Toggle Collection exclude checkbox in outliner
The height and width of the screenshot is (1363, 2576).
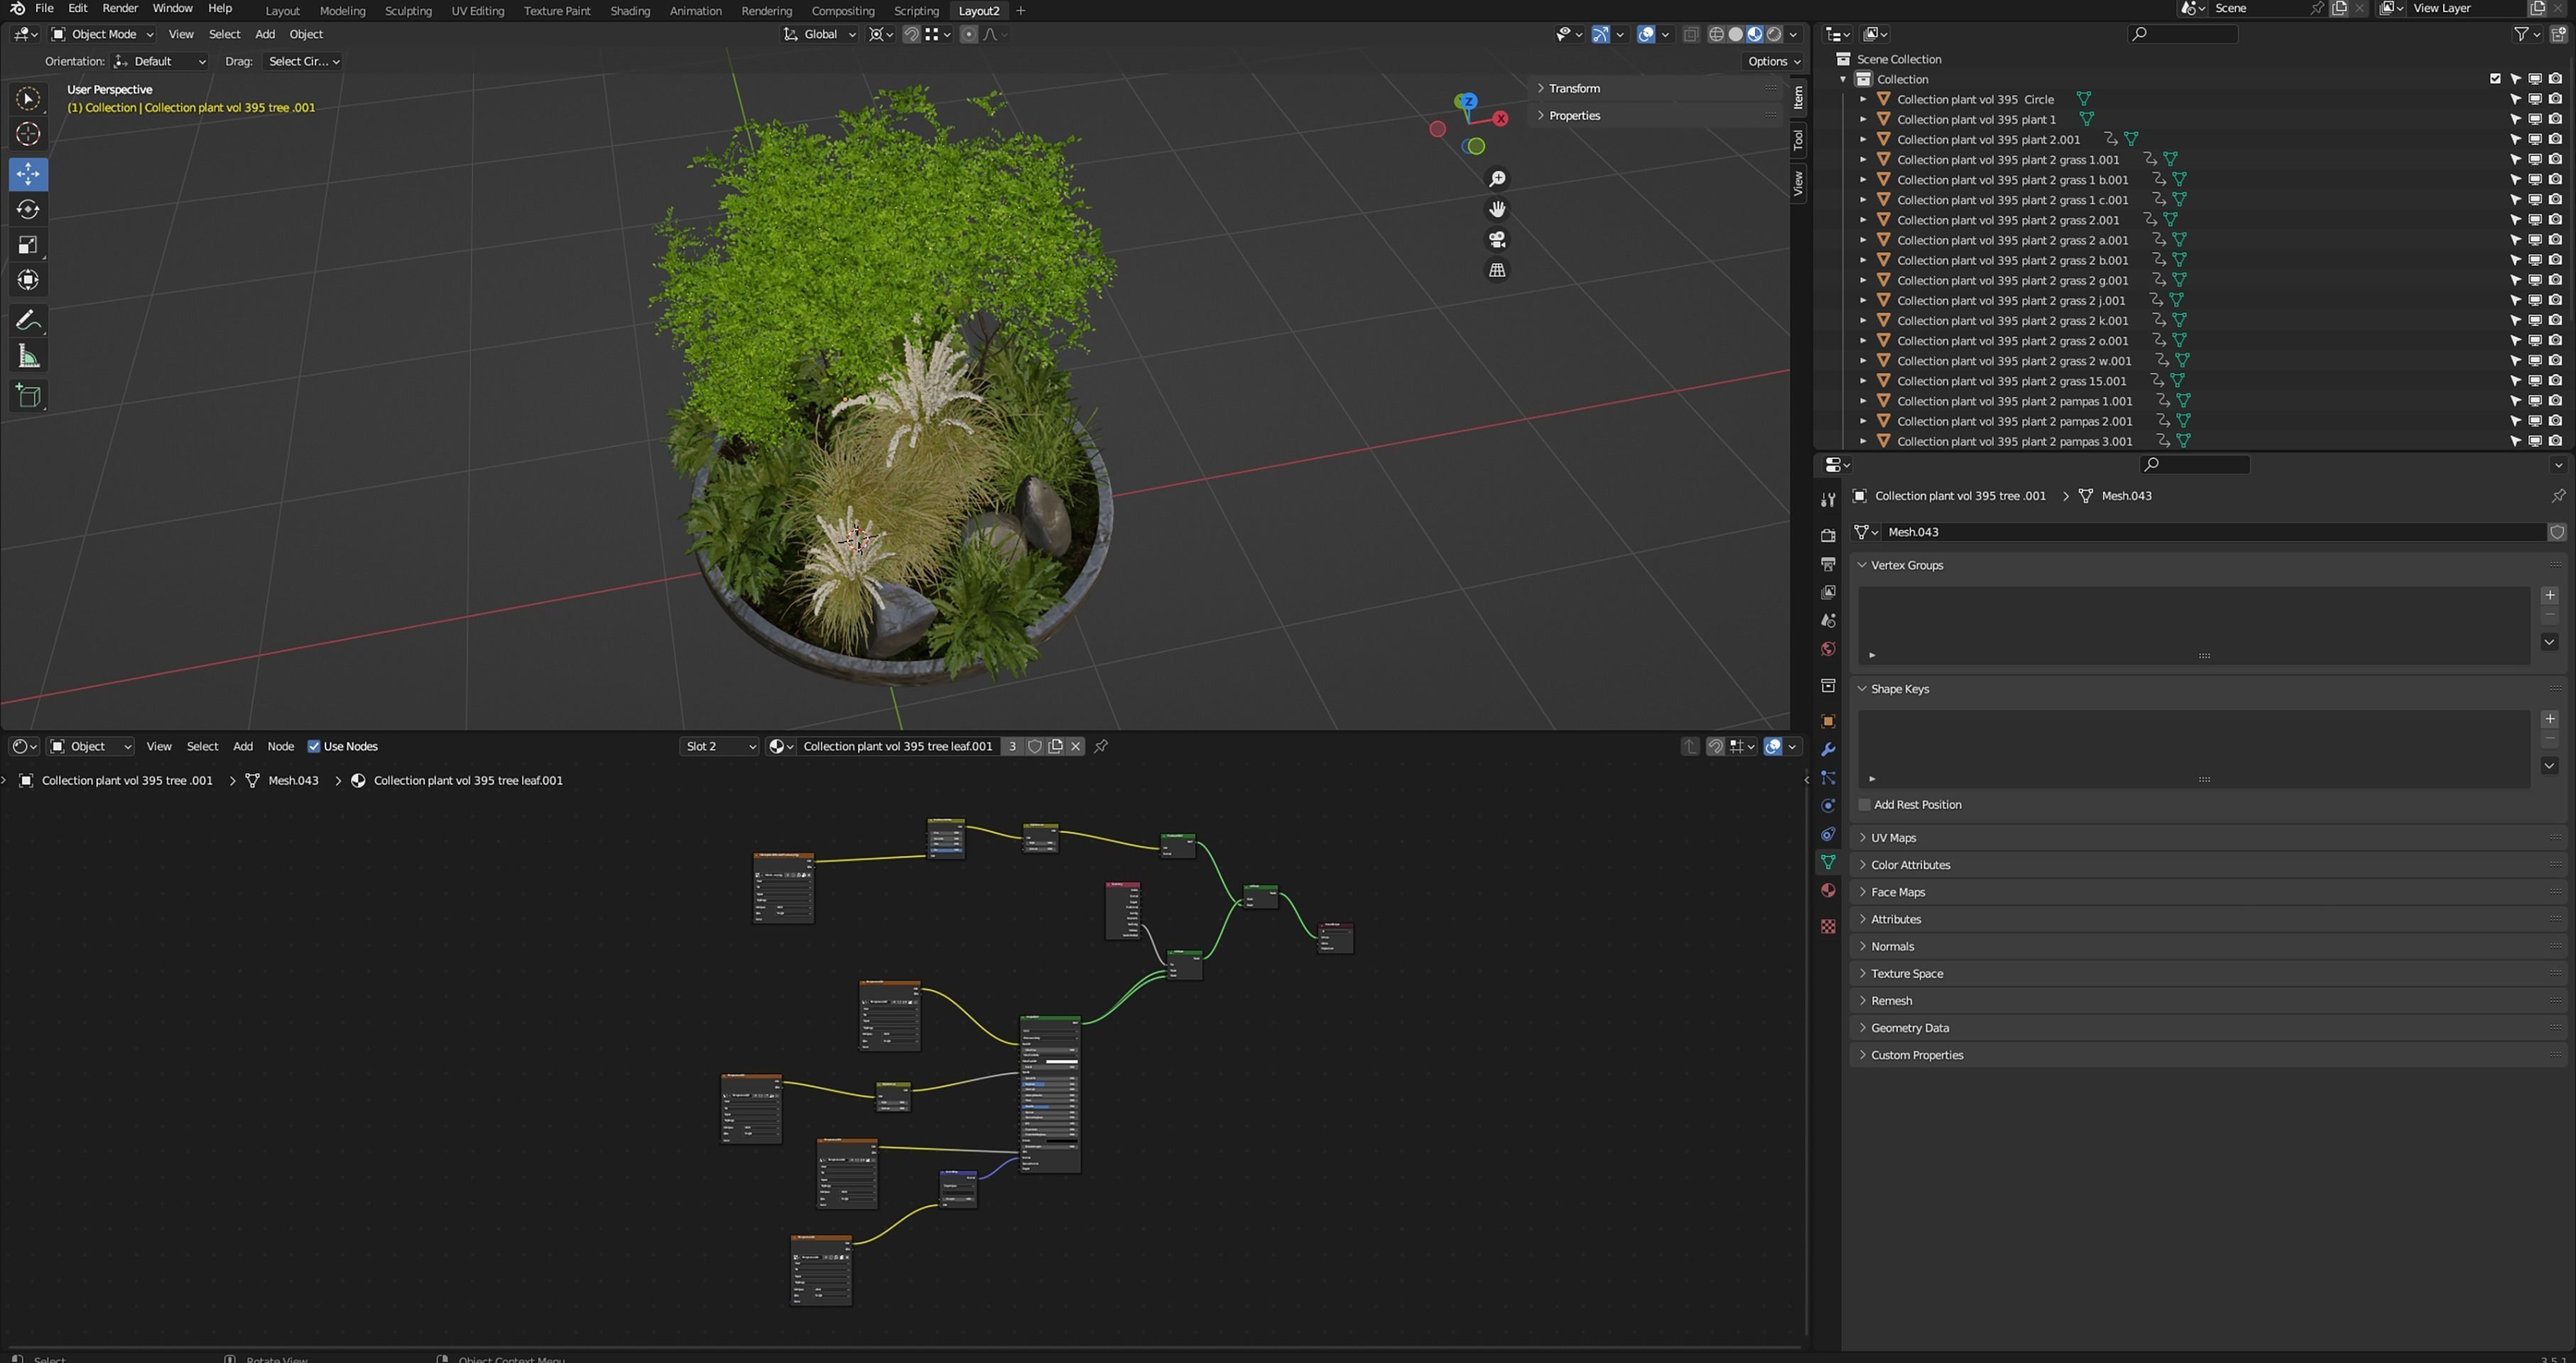click(2495, 79)
